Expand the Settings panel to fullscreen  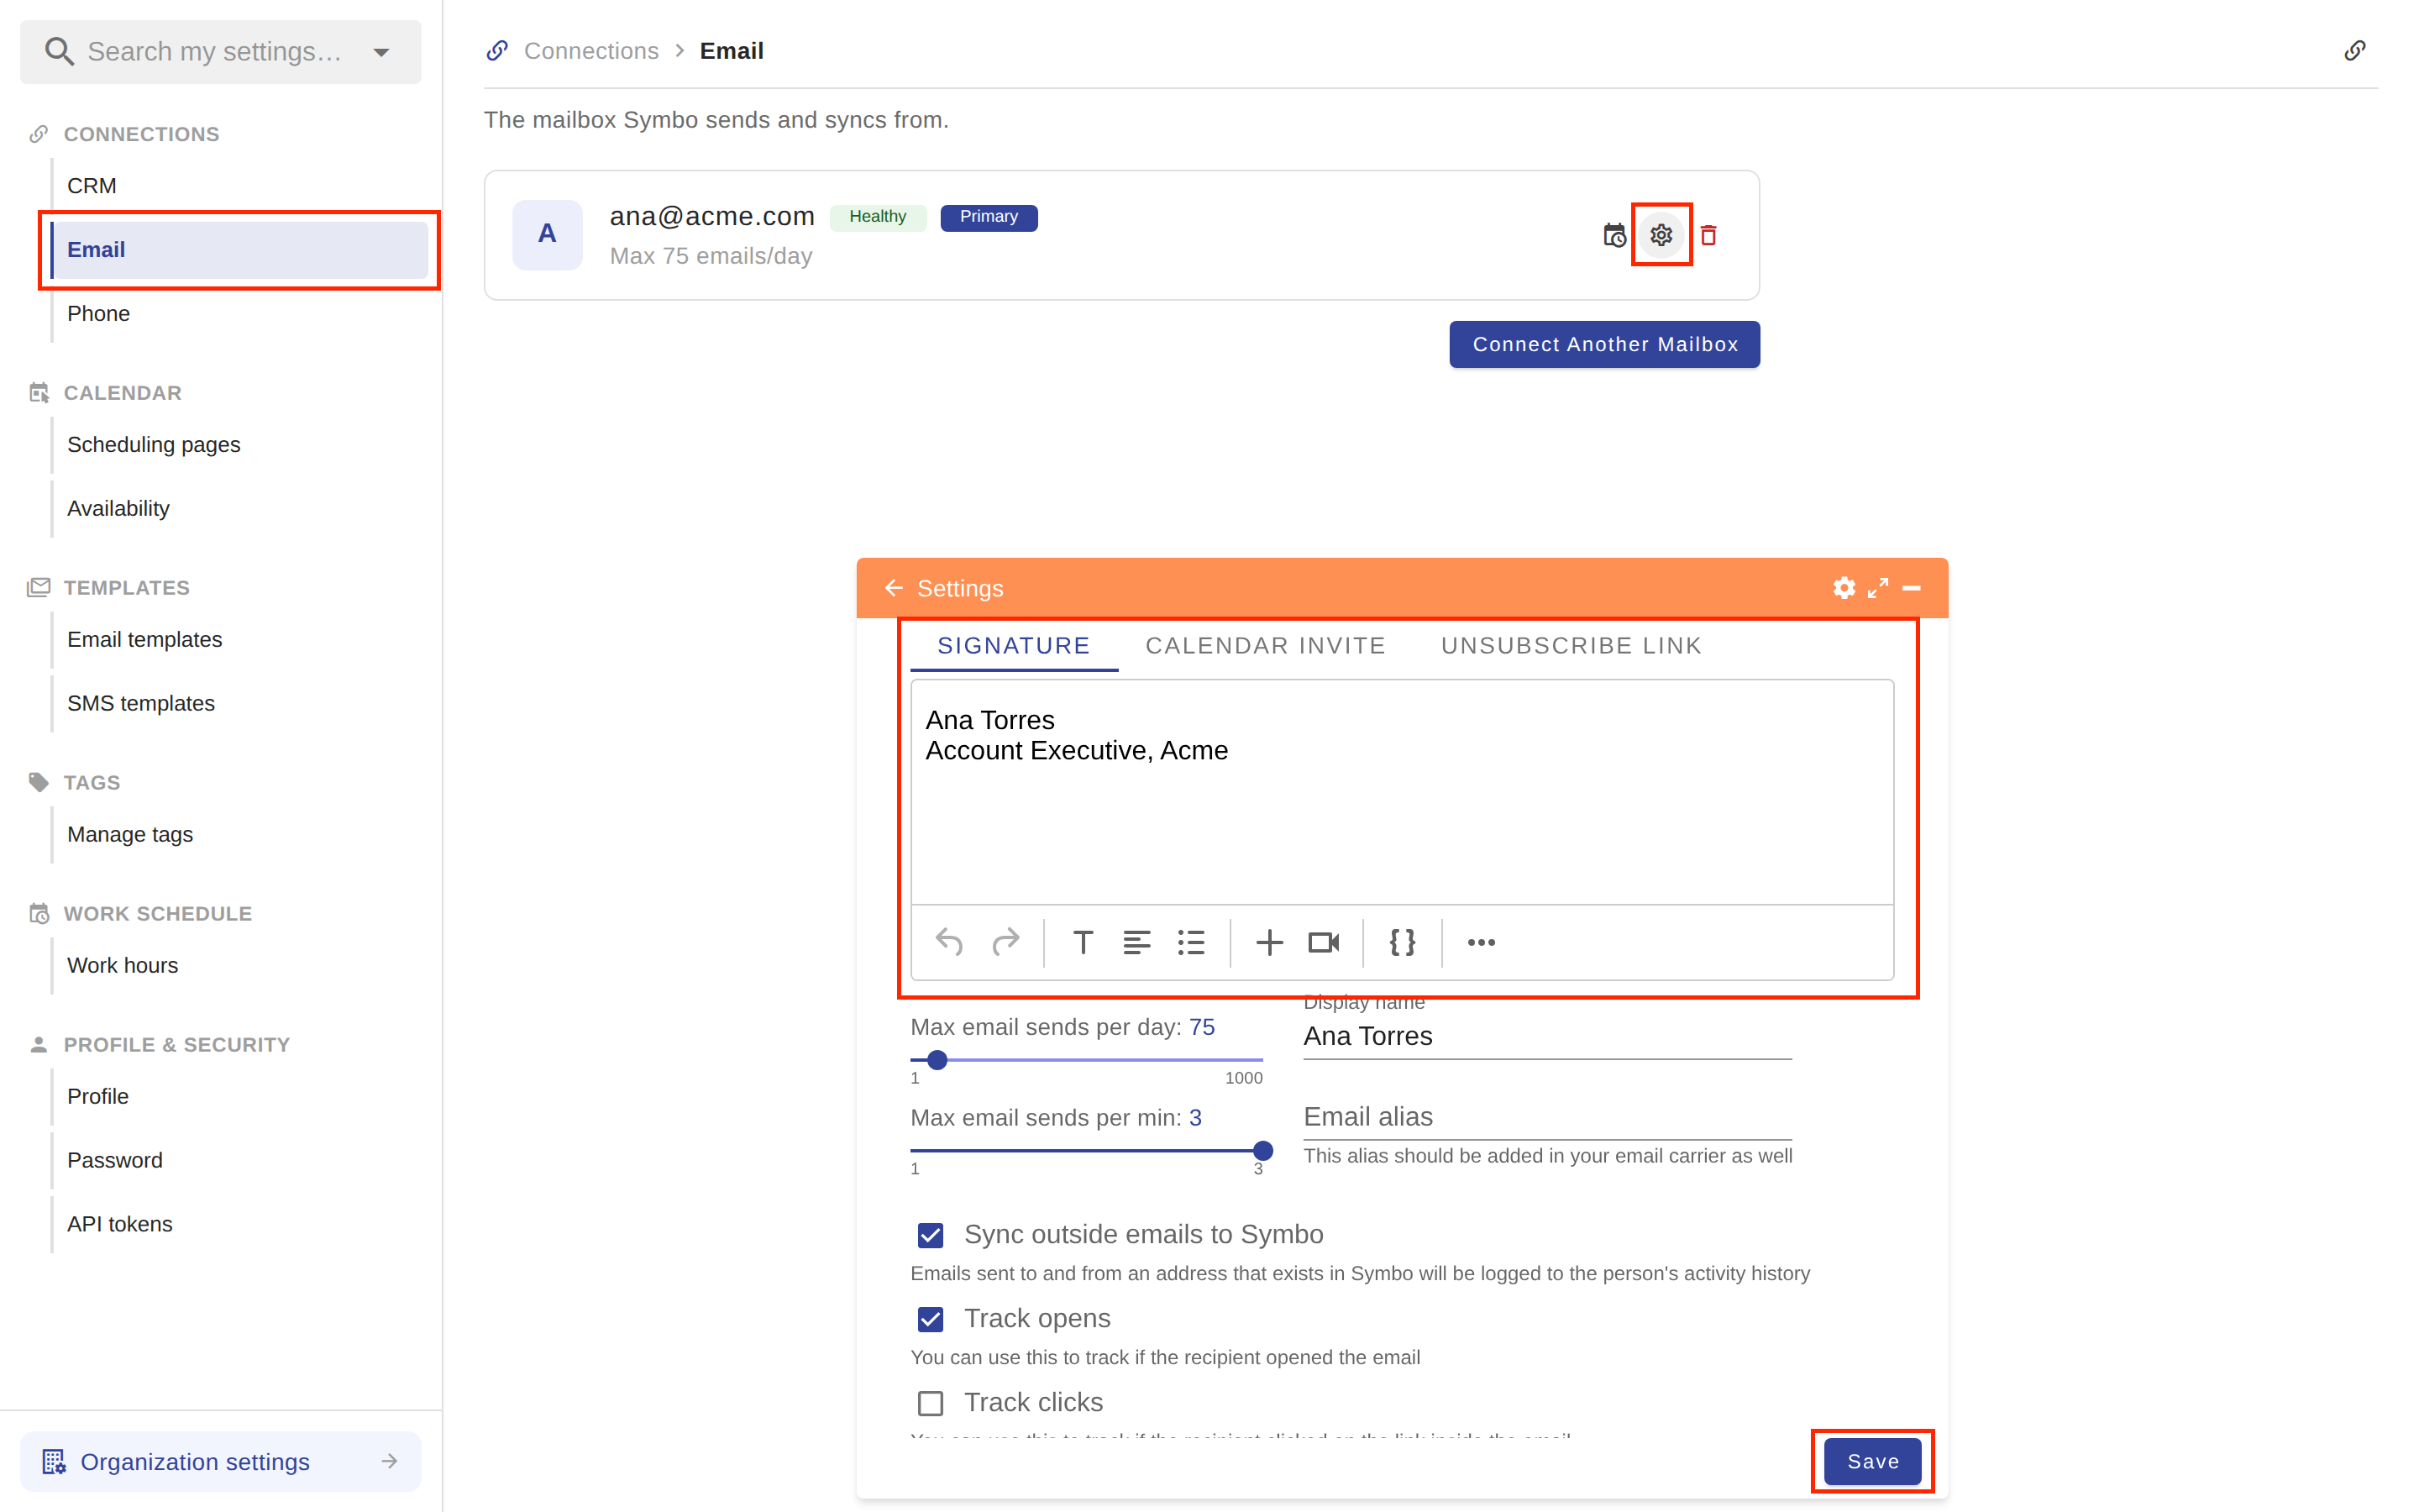[x=1877, y=588]
